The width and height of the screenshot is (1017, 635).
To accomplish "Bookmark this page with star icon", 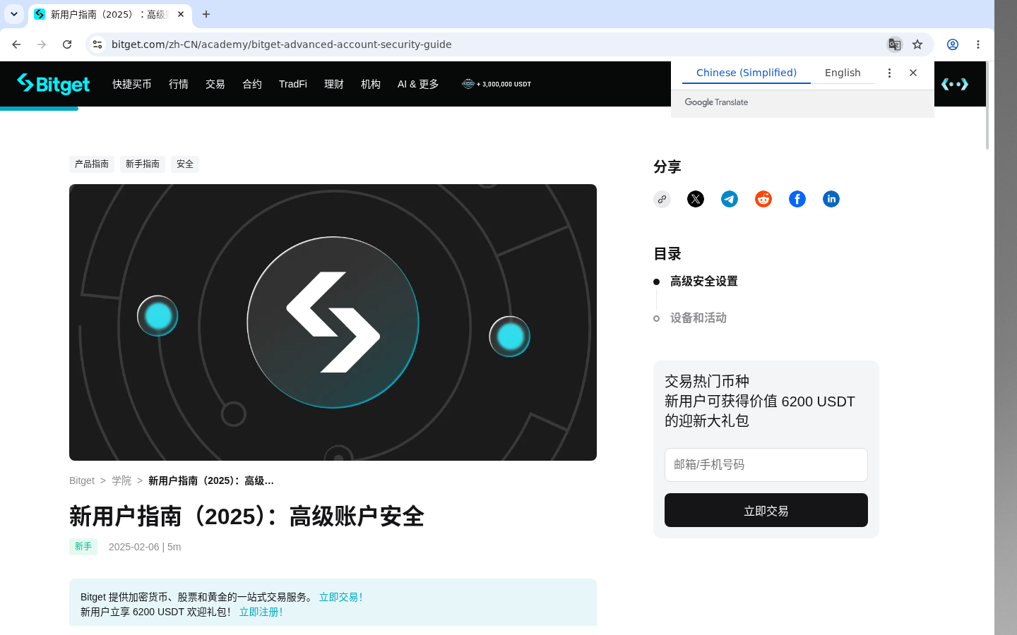I will point(917,44).
